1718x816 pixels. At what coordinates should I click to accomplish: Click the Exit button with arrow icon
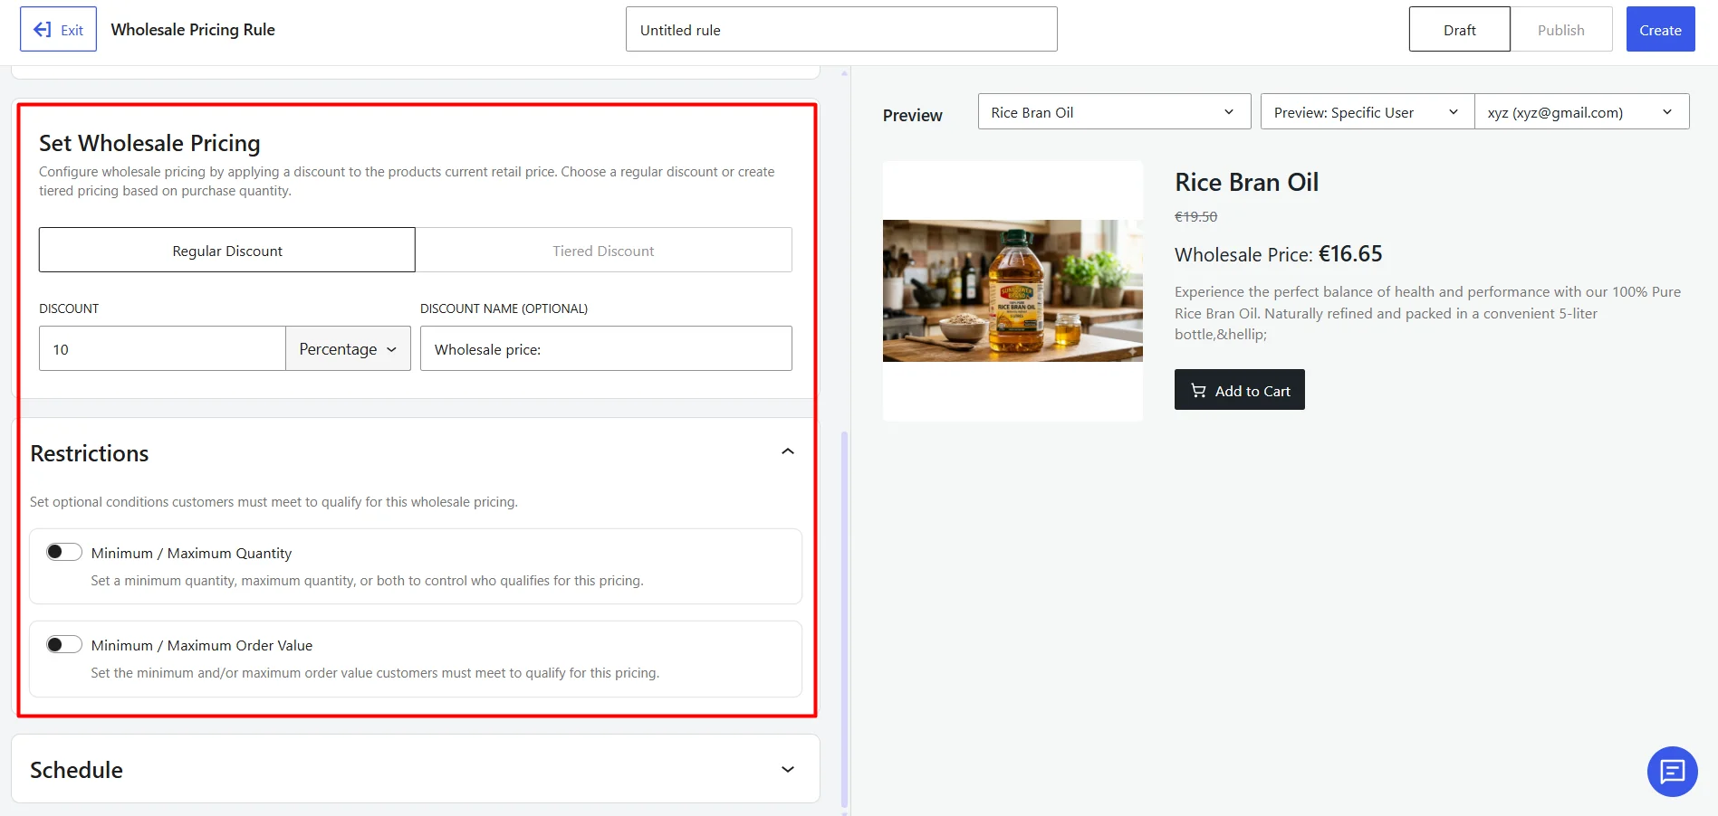(58, 29)
